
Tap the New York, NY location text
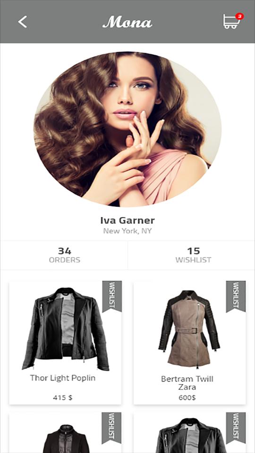pos(127,231)
